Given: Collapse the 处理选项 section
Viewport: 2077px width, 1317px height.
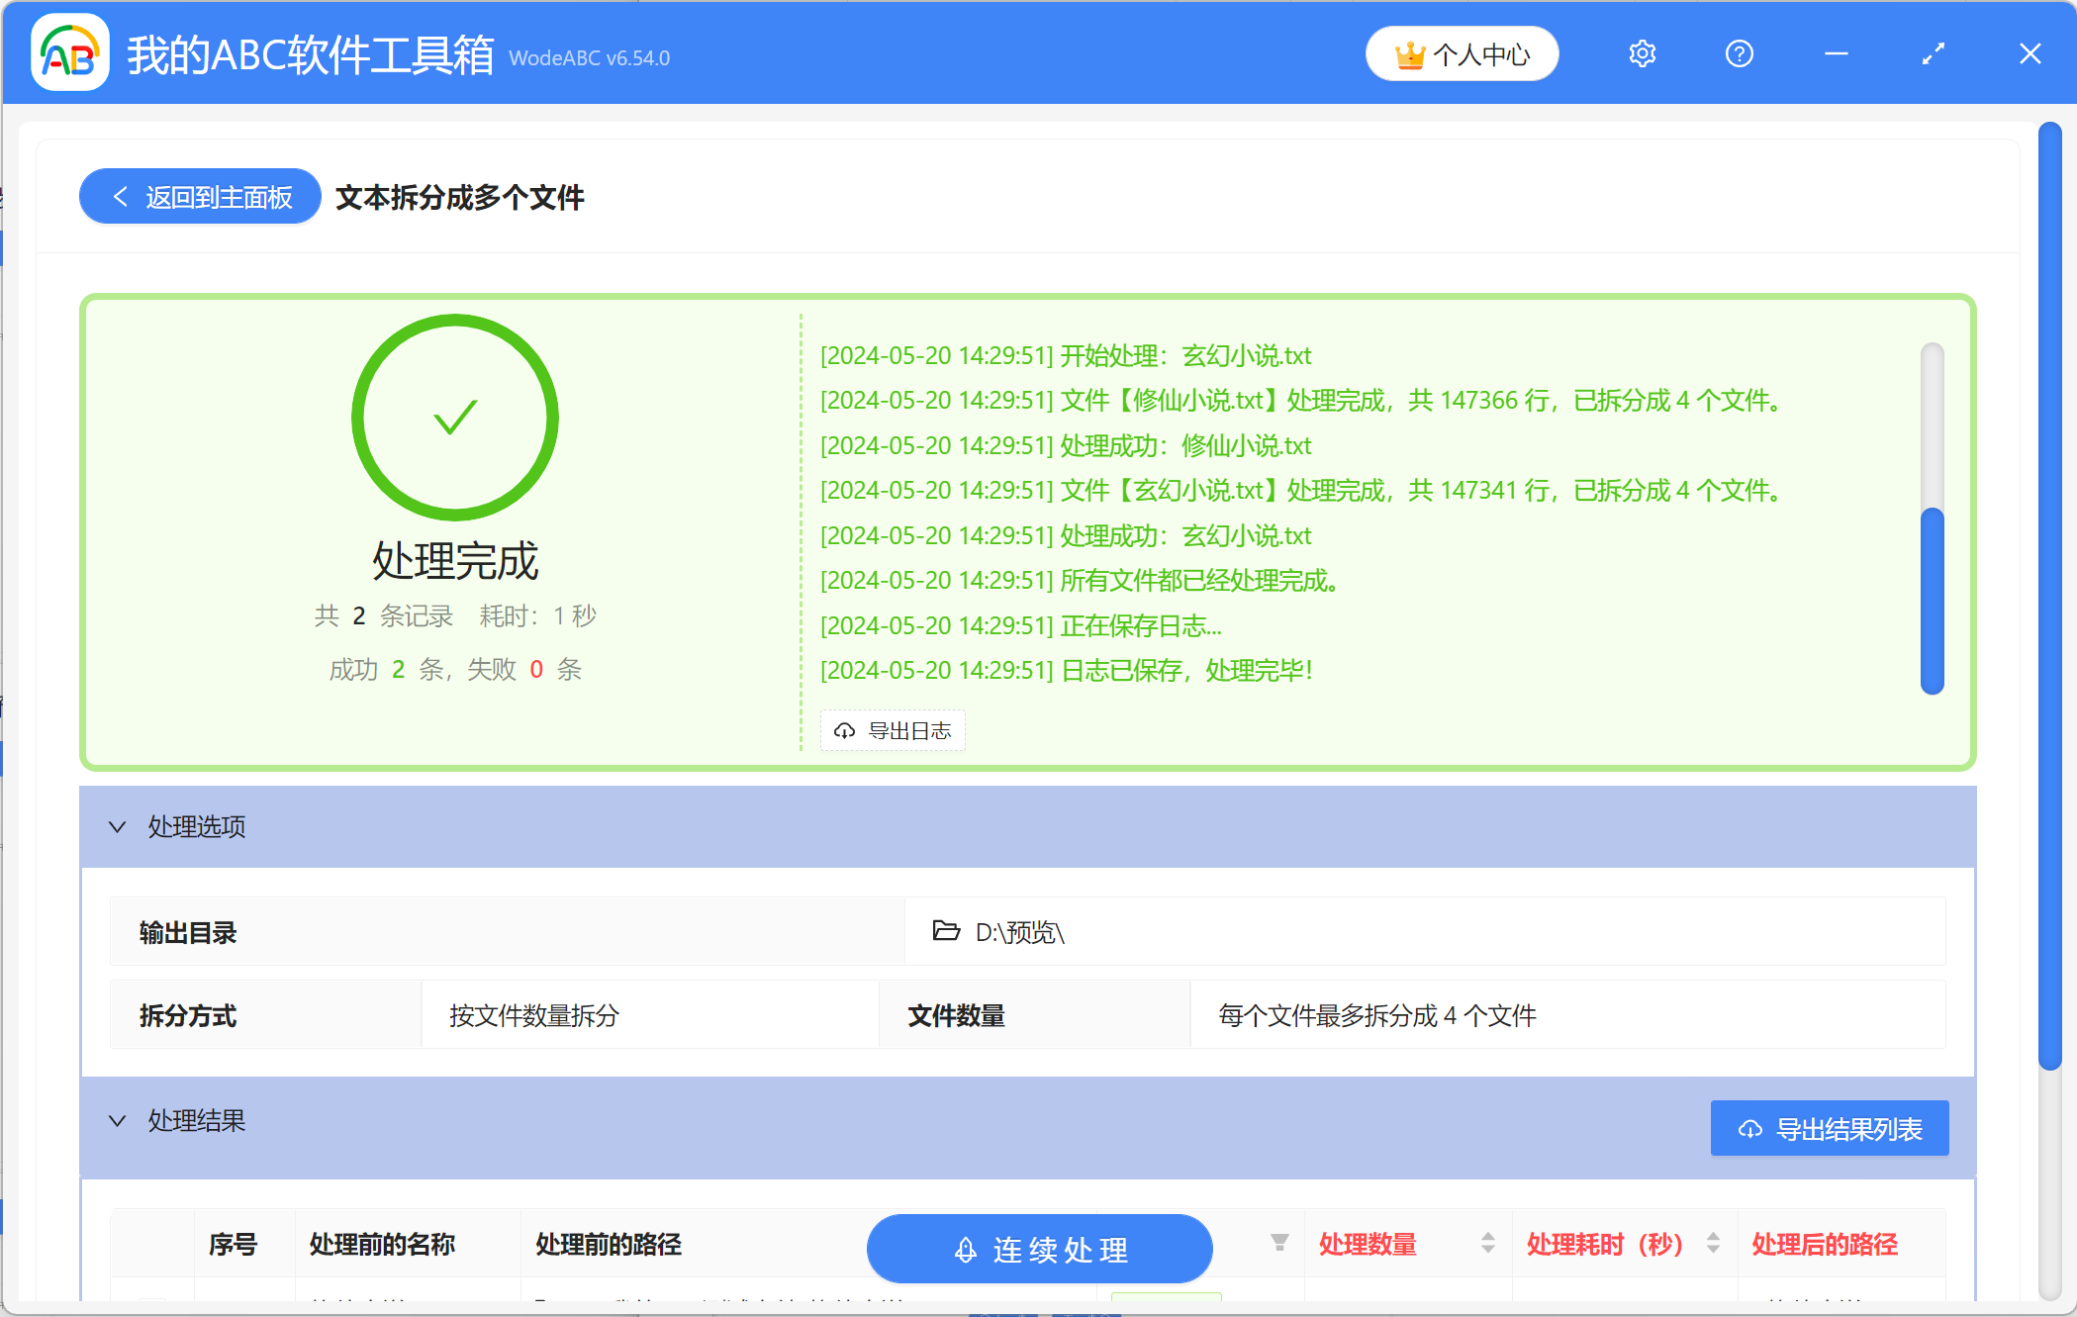Looking at the screenshot, I should (x=118, y=827).
